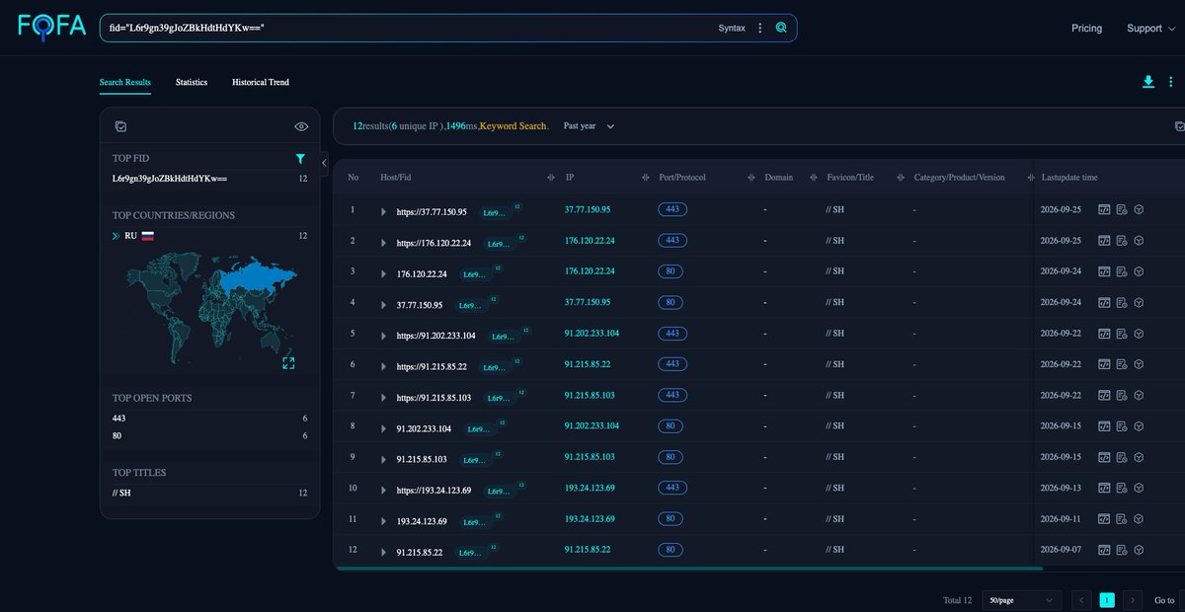The width and height of the screenshot is (1185, 612).
Task: Click the page 1 pagination button
Action: [1107, 599]
